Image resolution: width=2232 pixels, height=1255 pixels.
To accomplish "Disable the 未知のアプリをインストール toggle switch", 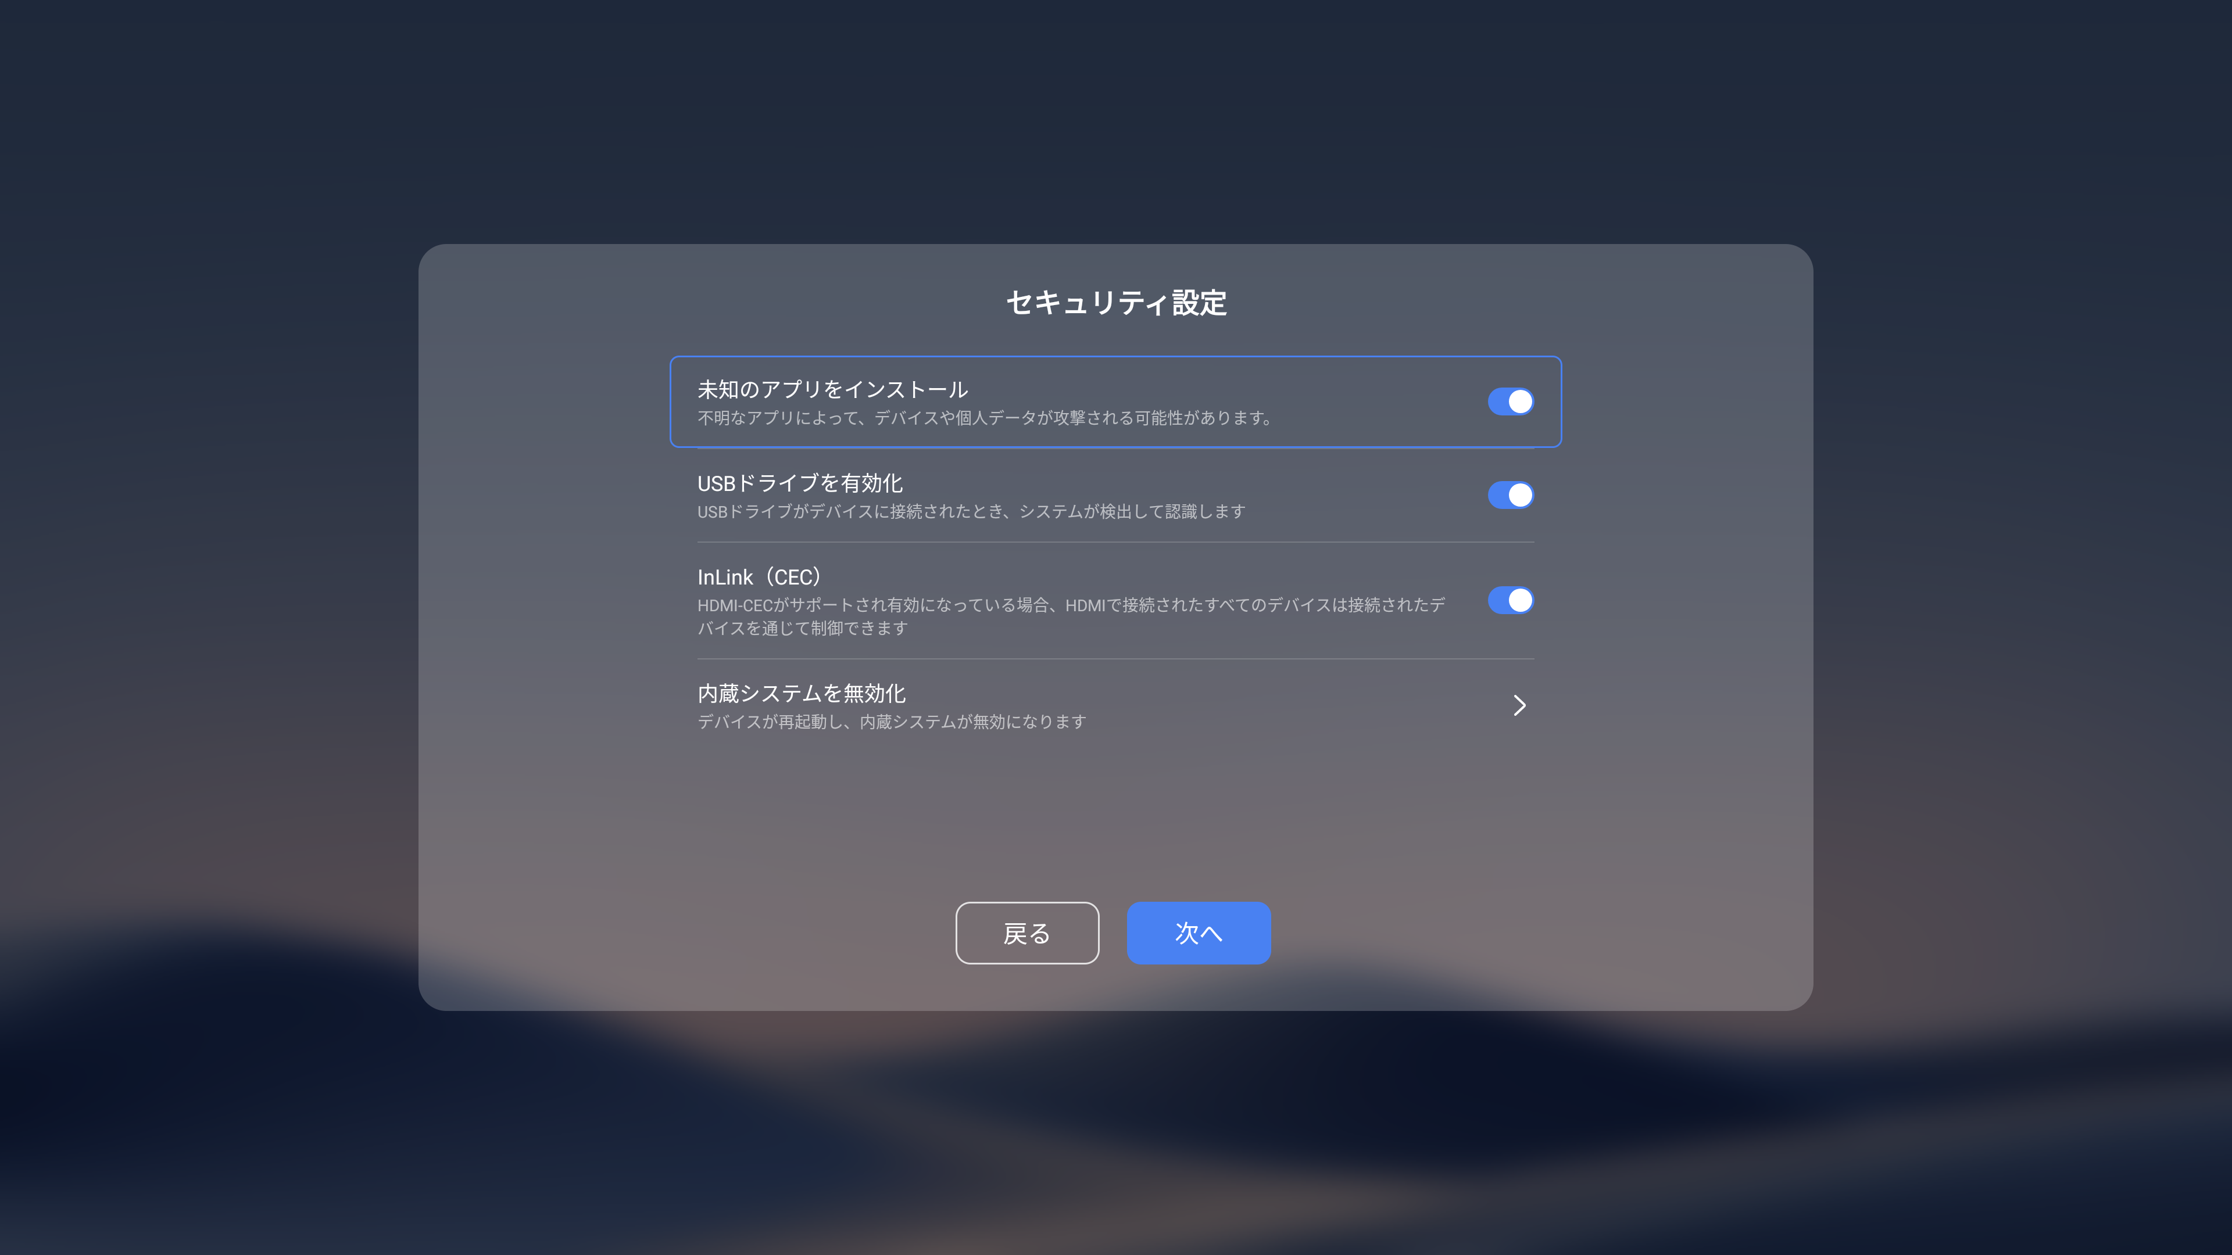I will pyautogui.click(x=1510, y=402).
